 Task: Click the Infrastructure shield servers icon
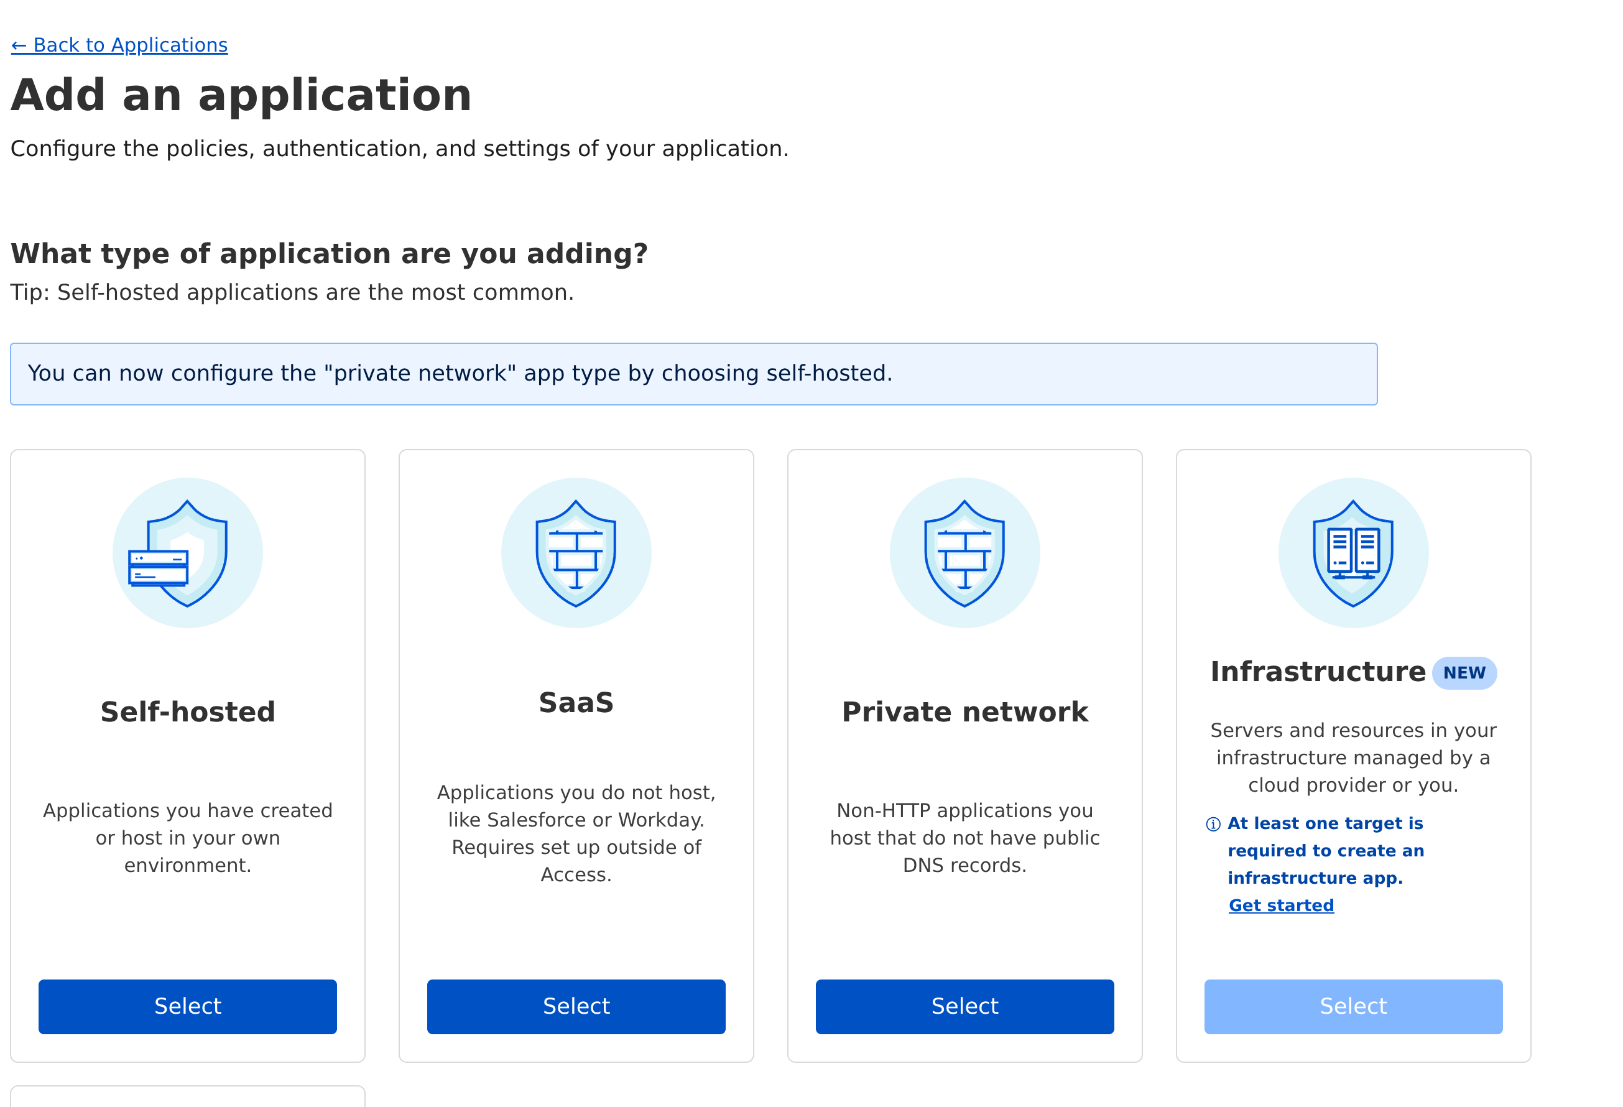pos(1352,553)
